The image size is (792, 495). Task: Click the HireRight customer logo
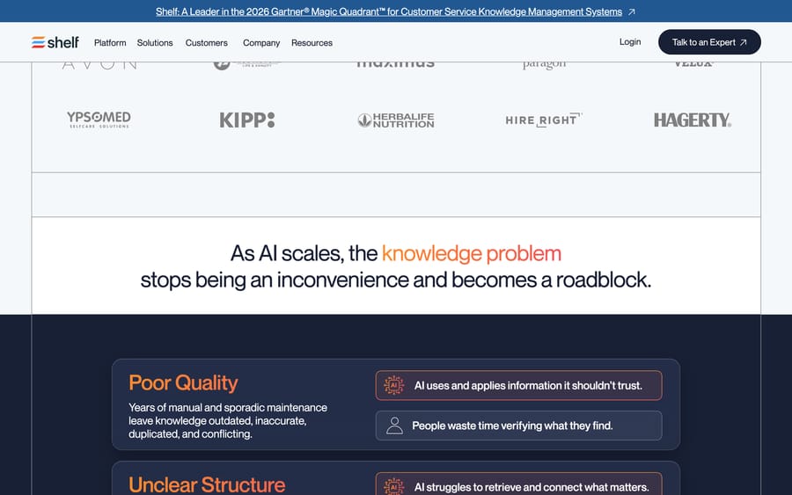544,120
